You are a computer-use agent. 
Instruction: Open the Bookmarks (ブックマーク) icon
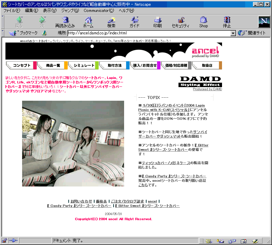click(x=23, y=33)
